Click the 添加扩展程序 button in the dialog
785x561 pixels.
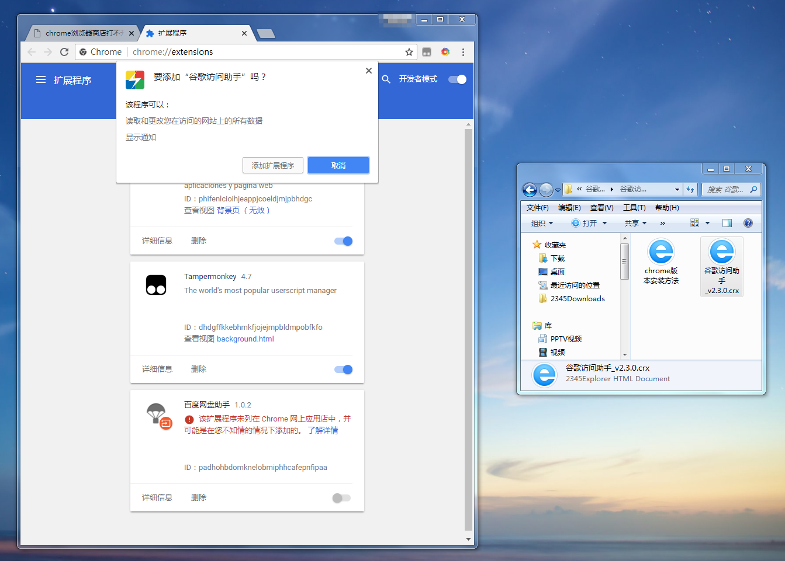coord(273,165)
